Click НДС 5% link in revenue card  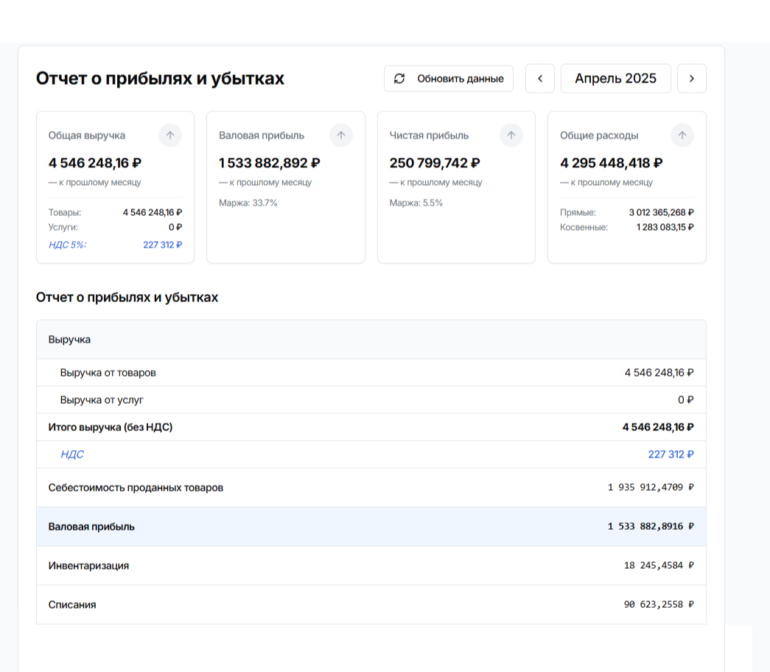(68, 245)
